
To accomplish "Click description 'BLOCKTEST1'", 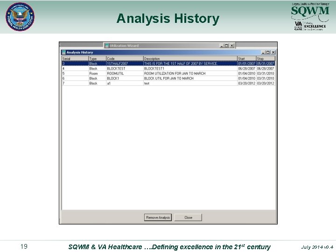I will (x=154, y=68).
